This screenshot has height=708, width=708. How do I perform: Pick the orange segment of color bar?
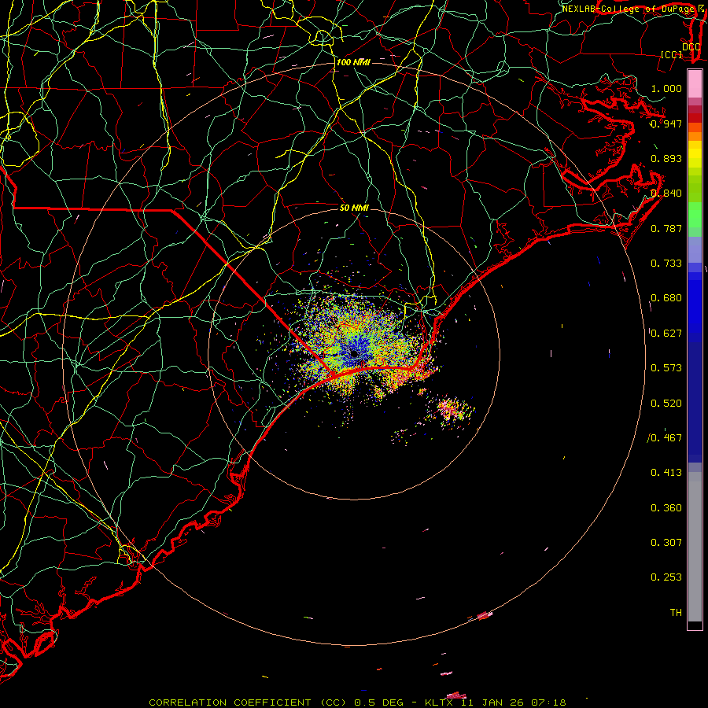pos(695,136)
